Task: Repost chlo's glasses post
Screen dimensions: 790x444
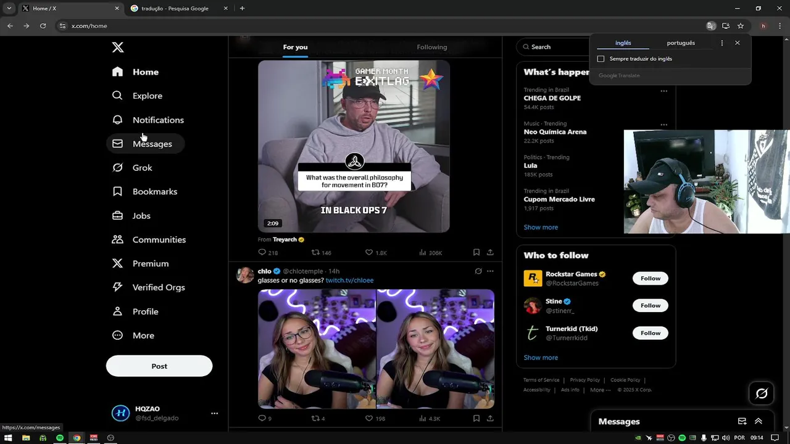Action: (318, 418)
